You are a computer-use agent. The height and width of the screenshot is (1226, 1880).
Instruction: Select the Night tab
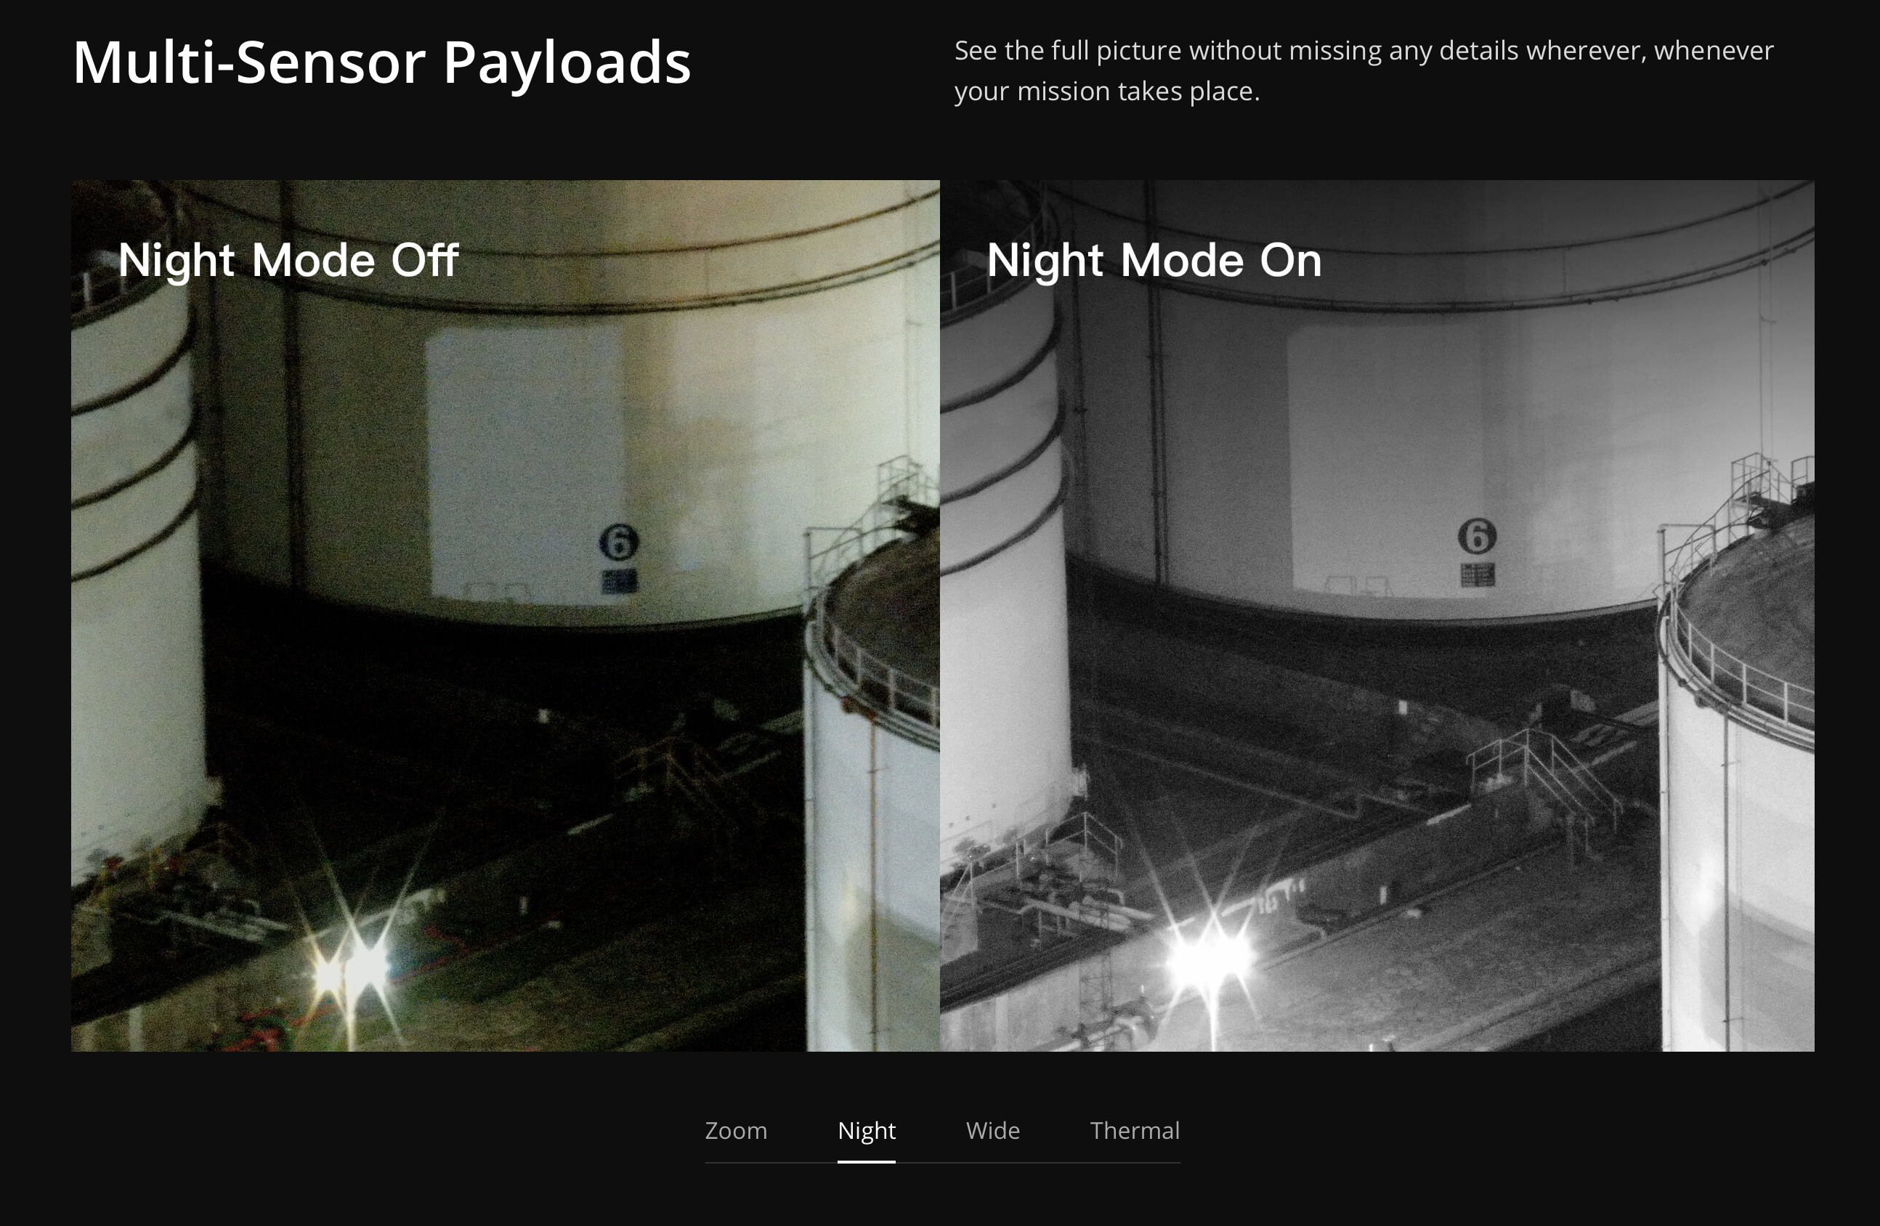tap(866, 1130)
